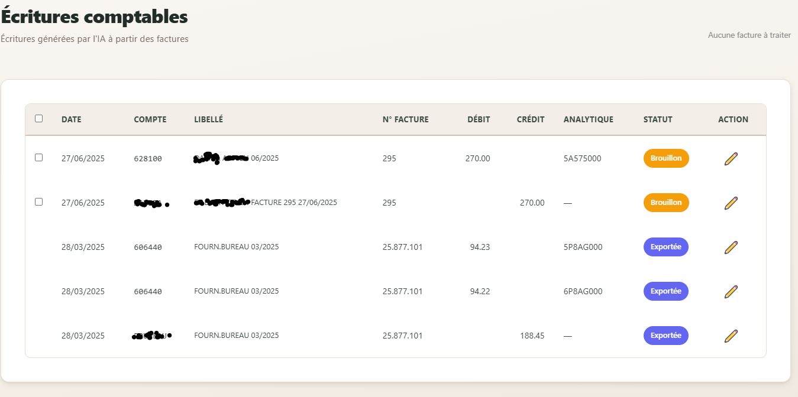Edit the entry with debit 94.23
Image resolution: width=798 pixels, height=397 pixels.
731,247
